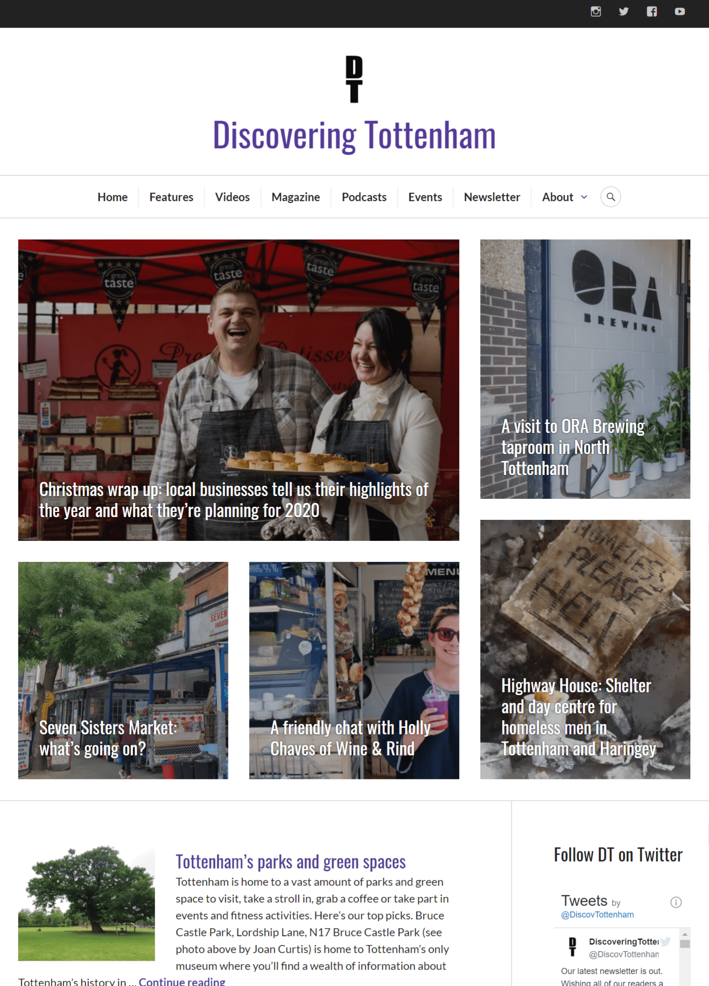Open Seven Sisters Market article tile
709x986 pixels.
pyautogui.click(x=123, y=670)
